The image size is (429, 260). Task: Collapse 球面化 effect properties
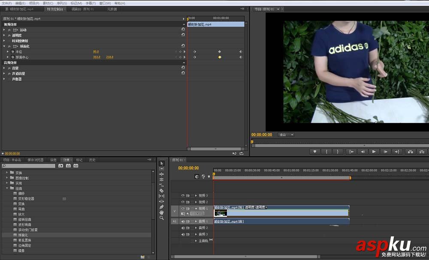tap(4, 46)
